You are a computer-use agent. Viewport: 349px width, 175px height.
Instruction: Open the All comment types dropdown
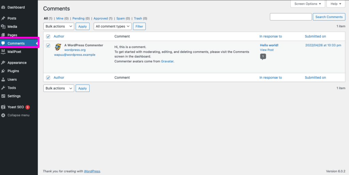coord(112,26)
